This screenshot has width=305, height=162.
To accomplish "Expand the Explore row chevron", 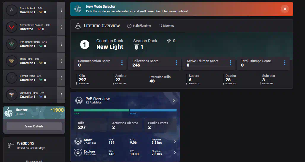I will click(175, 153).
